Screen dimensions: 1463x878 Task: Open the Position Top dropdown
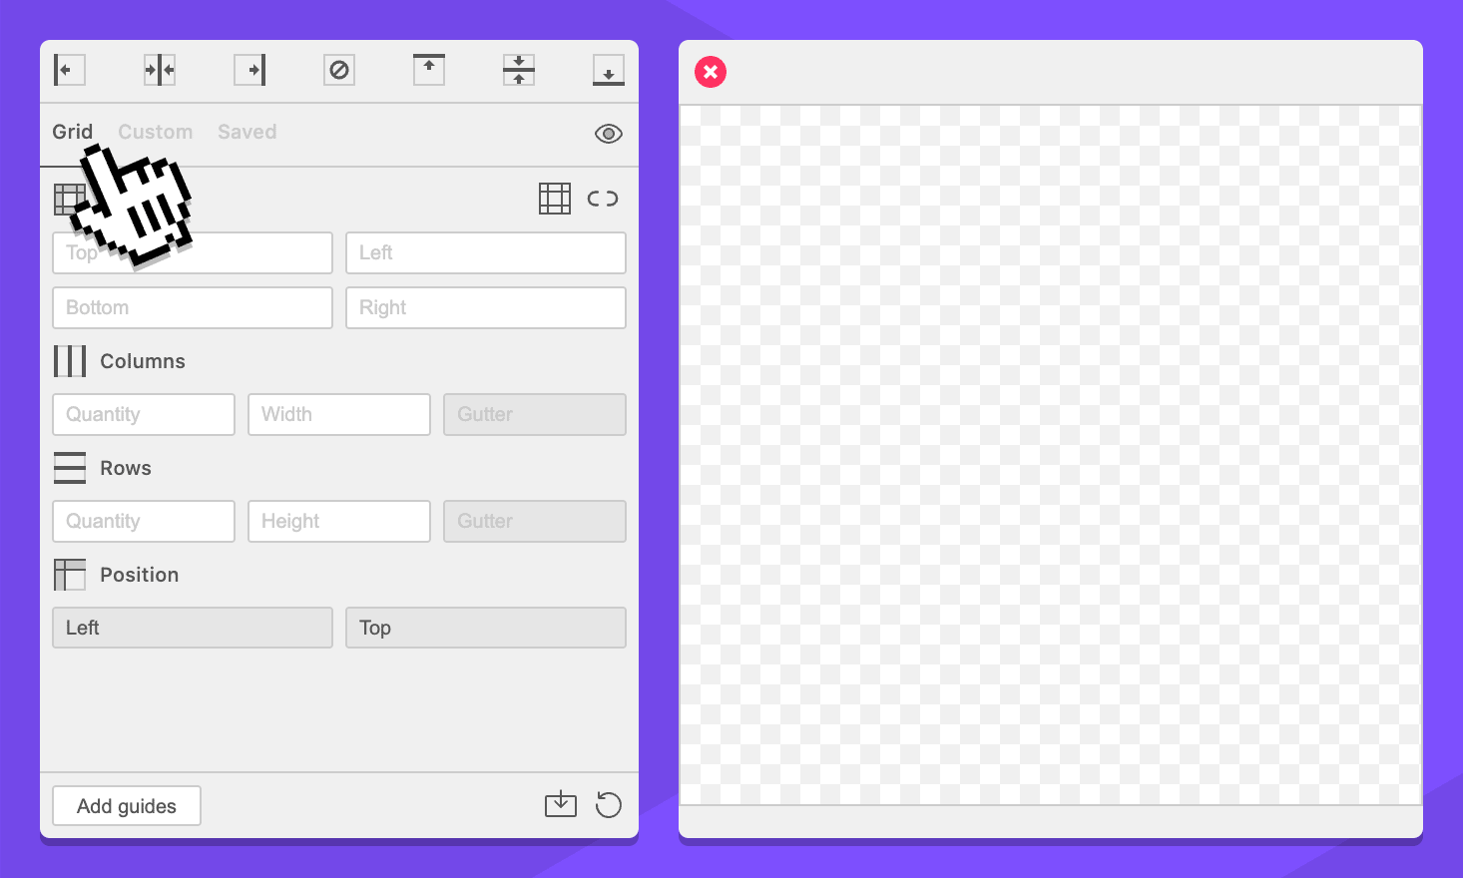[486, 628]
